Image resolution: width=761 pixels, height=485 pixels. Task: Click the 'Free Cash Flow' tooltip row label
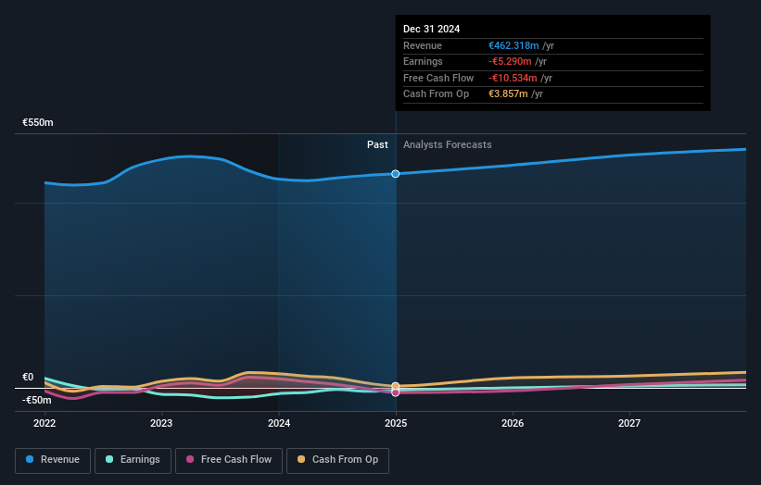[438, 78]
